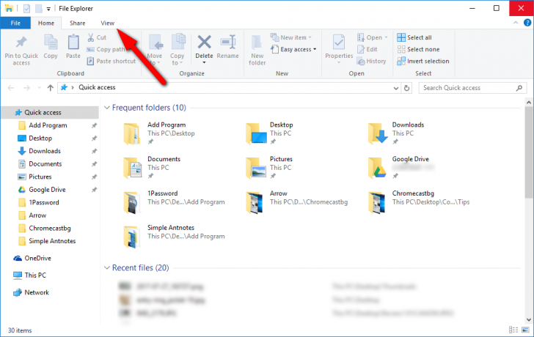
Task: Click the Refresh button beside address bar
Action: tap(406, 88)
